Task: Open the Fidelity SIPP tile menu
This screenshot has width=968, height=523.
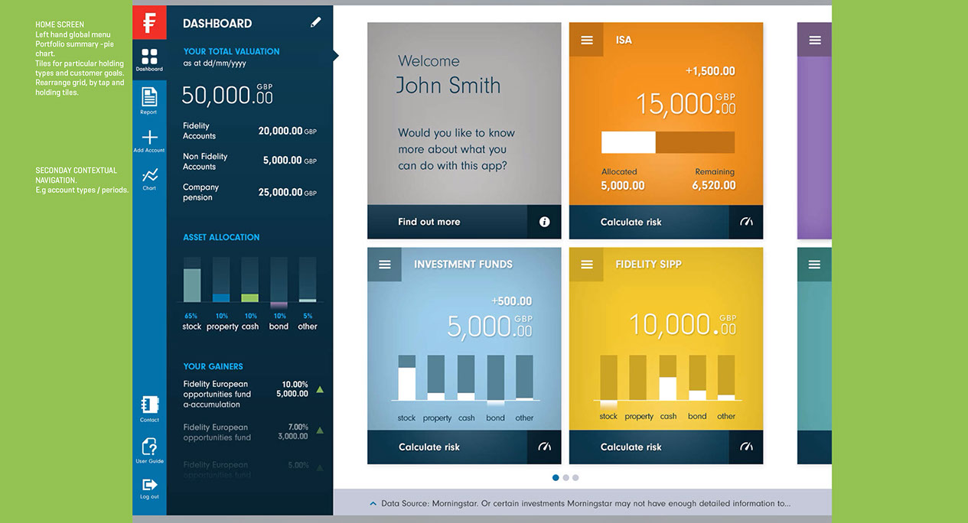Action: coord(586,265)
